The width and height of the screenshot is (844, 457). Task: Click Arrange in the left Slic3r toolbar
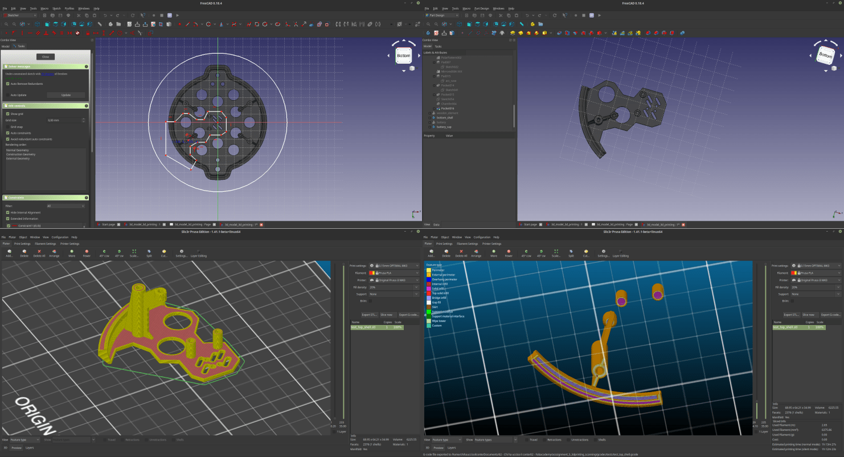point(54,253)
